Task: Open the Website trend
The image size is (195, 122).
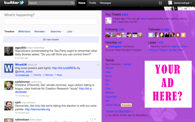Action: (110, 92)
